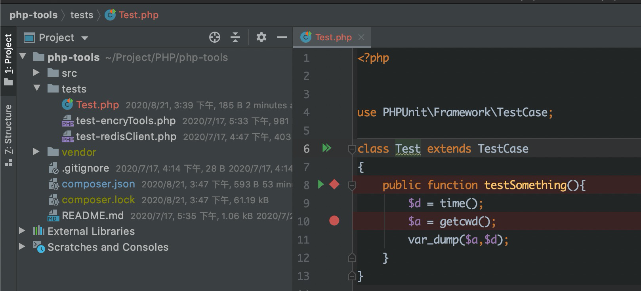Image resolution: width=641 pixels, height=291 pixels.
Task: Remove the red breakpoint on line 10
Action: 334,221
